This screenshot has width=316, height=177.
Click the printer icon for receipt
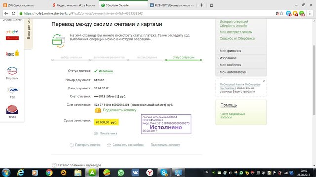tap(96, 133)
